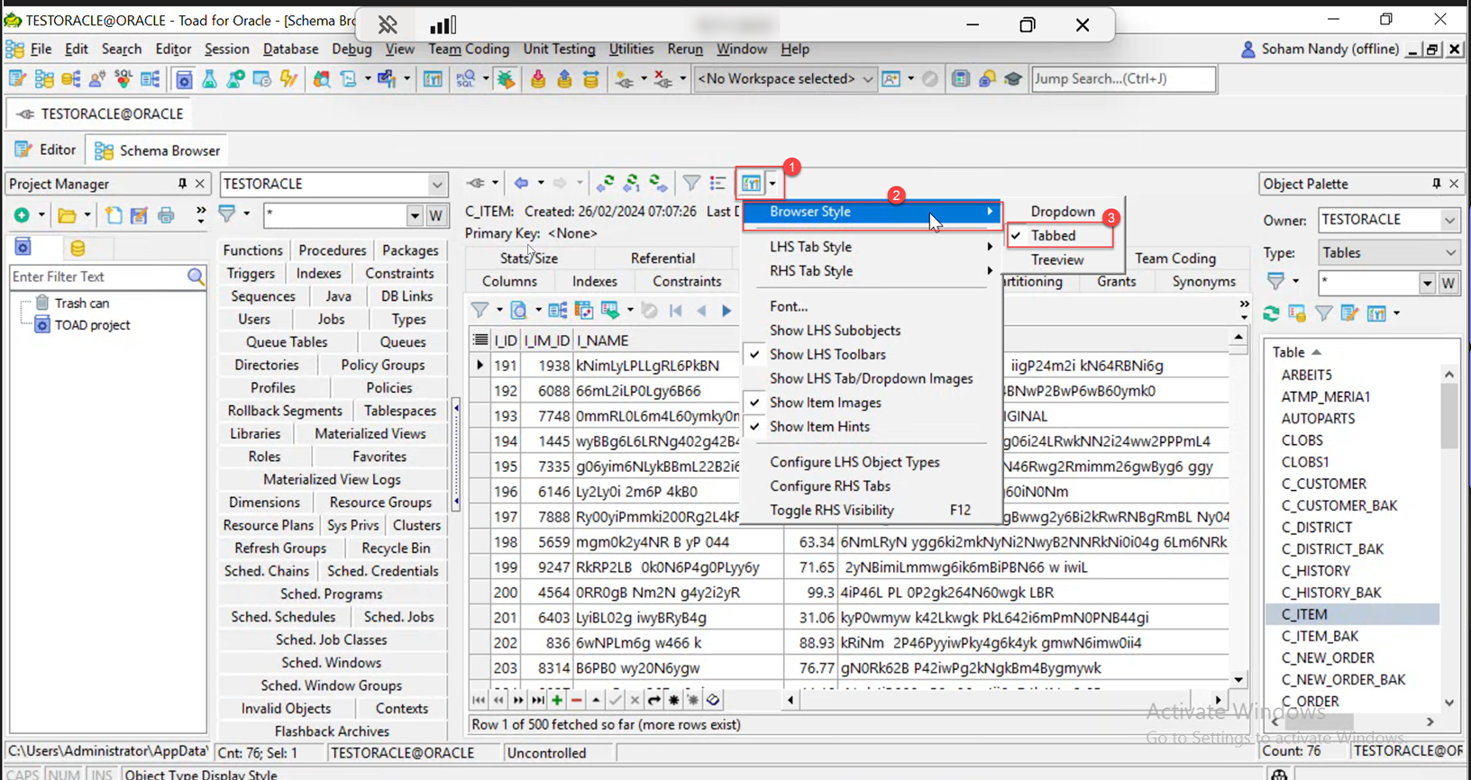Click the disconnect plug icon with red X
The width and height of the screenshot is (1471, 780).
point(662,79)
